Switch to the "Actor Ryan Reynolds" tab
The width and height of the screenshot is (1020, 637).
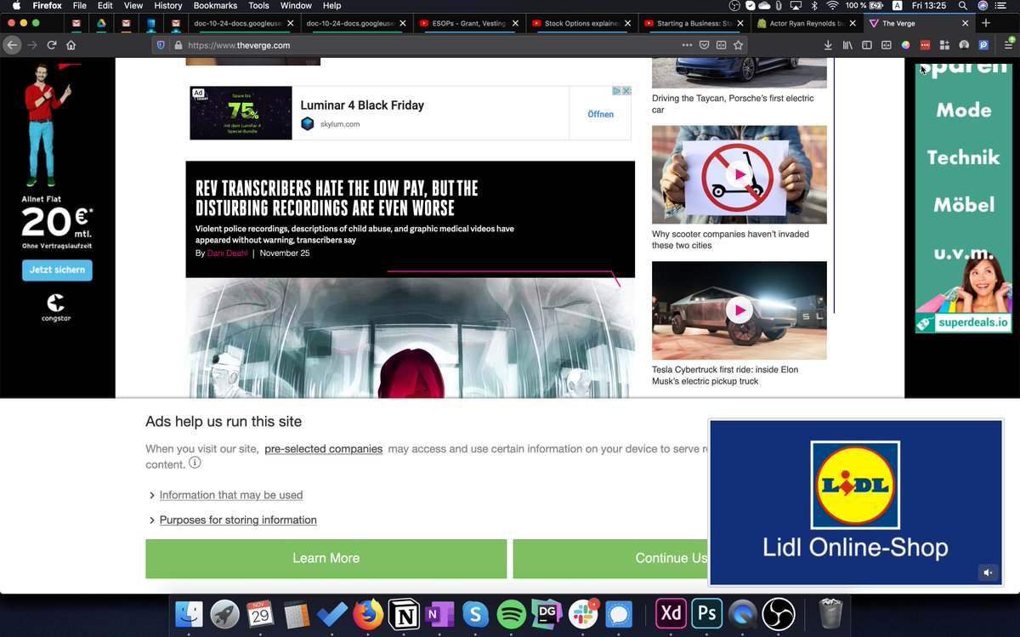[806, 24]
